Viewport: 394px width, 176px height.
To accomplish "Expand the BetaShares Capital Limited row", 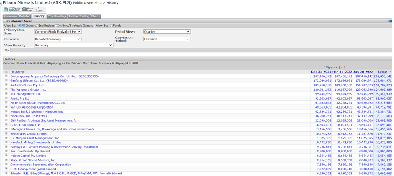I will click(x=6, y=134).
